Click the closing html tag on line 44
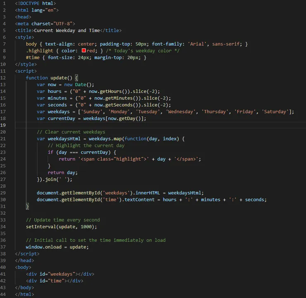Screen dimensions: 306x298 coord(24,295)
